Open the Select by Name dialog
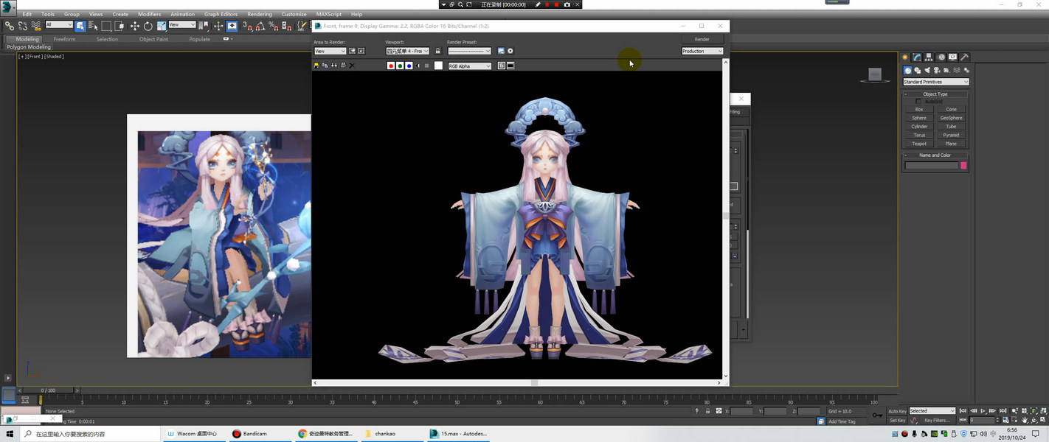 pyautogui.click(x=93, y=26)
